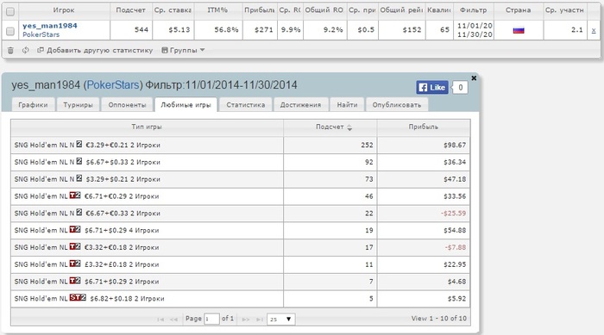
Task: Click the T2 icon in the 4 Игроки row
Action: [x=75, y=229]
